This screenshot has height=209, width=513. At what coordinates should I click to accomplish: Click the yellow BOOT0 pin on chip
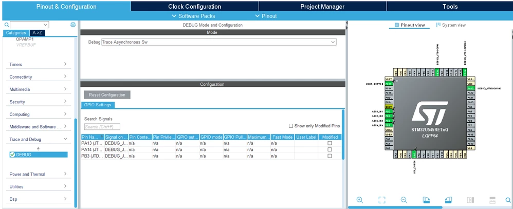(x=389, y=107)
